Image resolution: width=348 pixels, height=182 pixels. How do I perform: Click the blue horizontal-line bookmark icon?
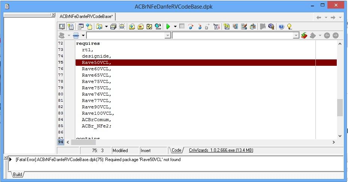(76, 35)
